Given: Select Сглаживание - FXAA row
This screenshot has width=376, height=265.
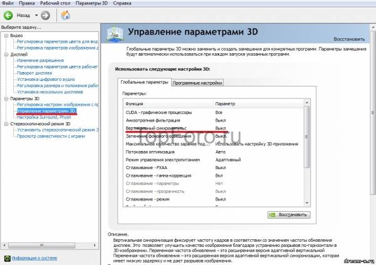Looking at the screenshot, I should point(214,168).
